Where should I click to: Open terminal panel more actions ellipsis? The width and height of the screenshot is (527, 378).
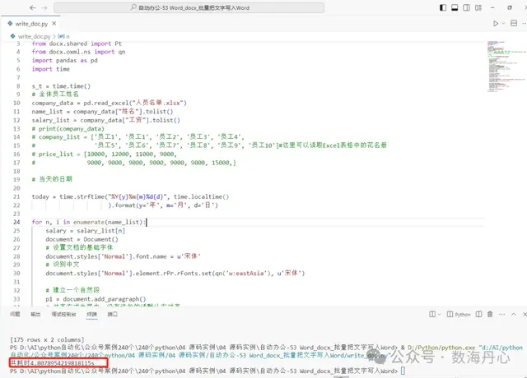tap(501, 314)
